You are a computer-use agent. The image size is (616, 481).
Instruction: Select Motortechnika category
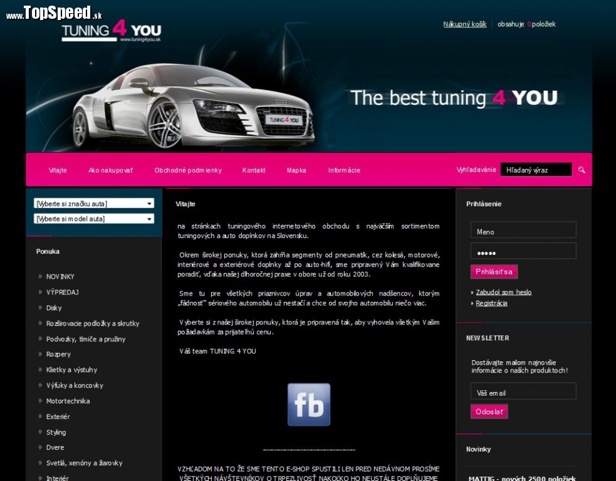pos(68,401)
